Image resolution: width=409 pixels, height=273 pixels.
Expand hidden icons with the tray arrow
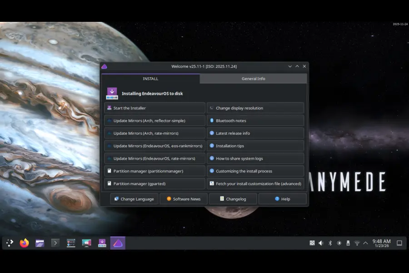[365, 243]
